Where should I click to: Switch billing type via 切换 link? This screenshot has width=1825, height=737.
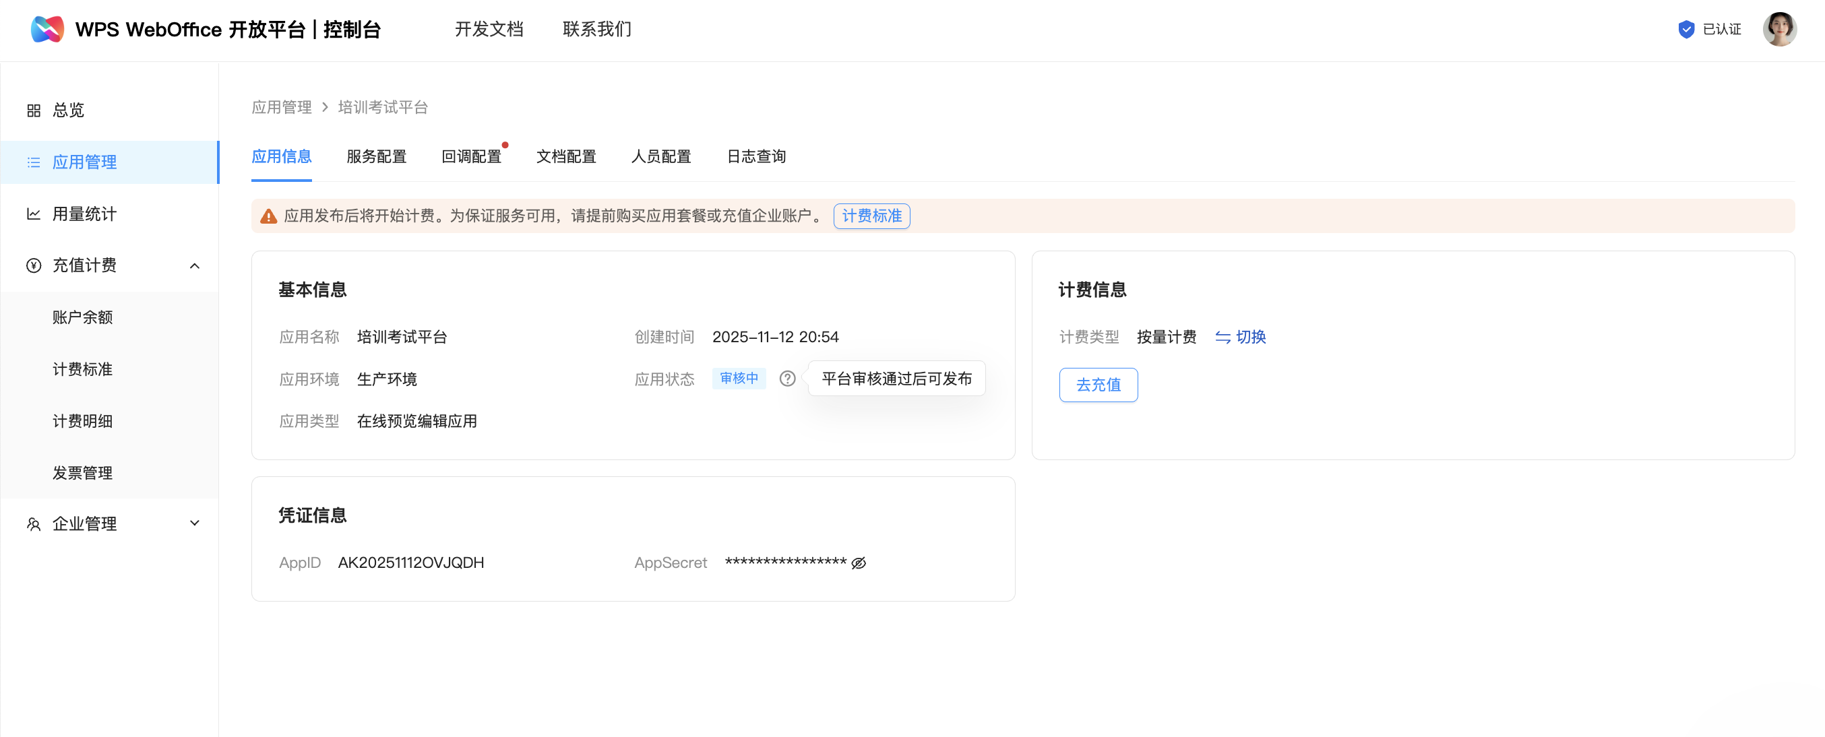[x=1241, y=337]
